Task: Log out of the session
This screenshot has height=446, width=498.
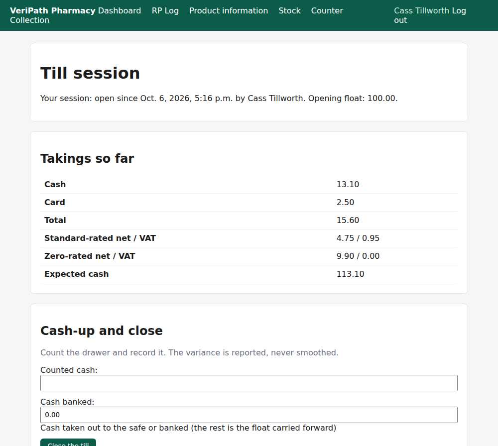Action: pos(459,11)
